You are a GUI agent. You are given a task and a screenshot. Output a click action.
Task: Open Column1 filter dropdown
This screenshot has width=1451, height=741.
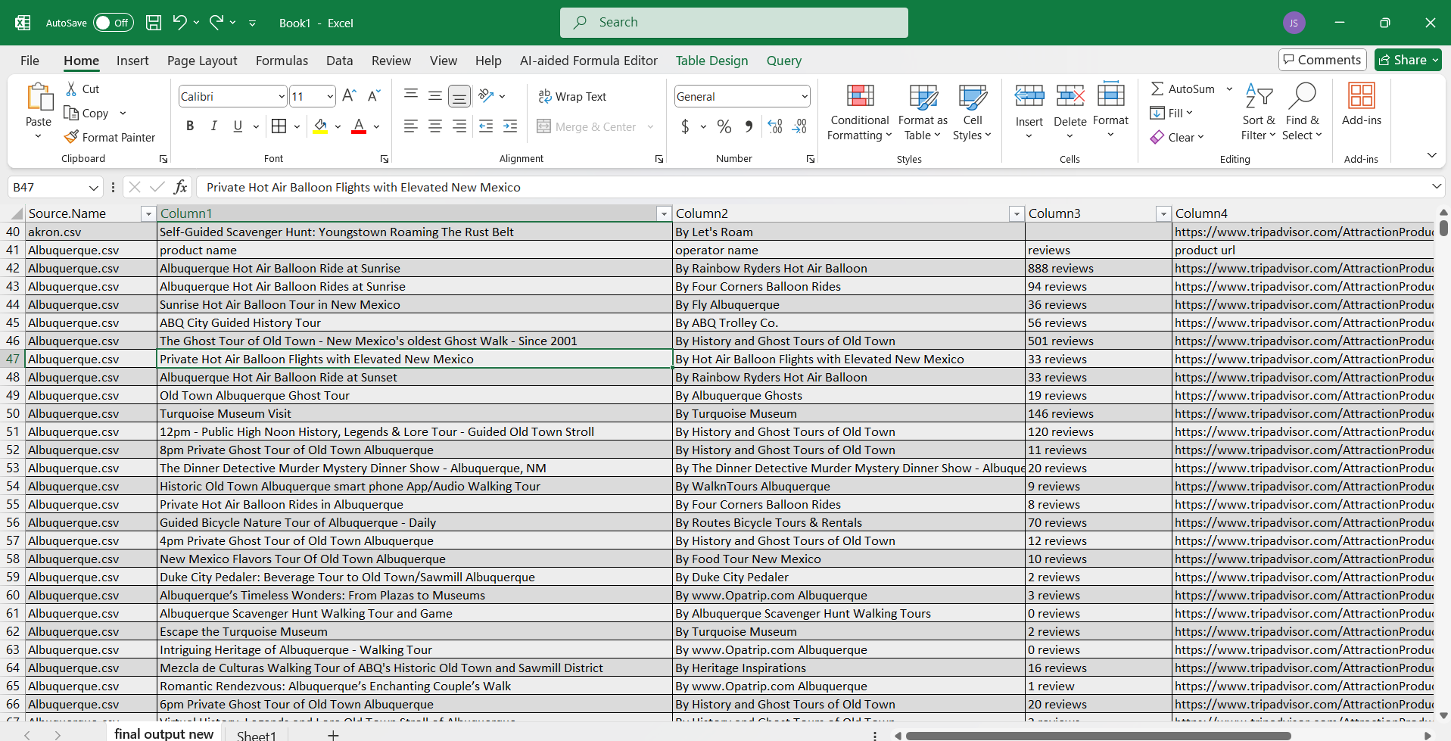[x=664, y=214]
